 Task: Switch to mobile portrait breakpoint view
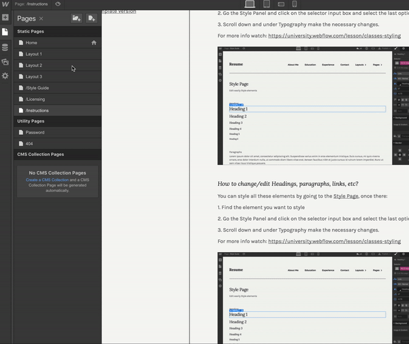(294, 4)
